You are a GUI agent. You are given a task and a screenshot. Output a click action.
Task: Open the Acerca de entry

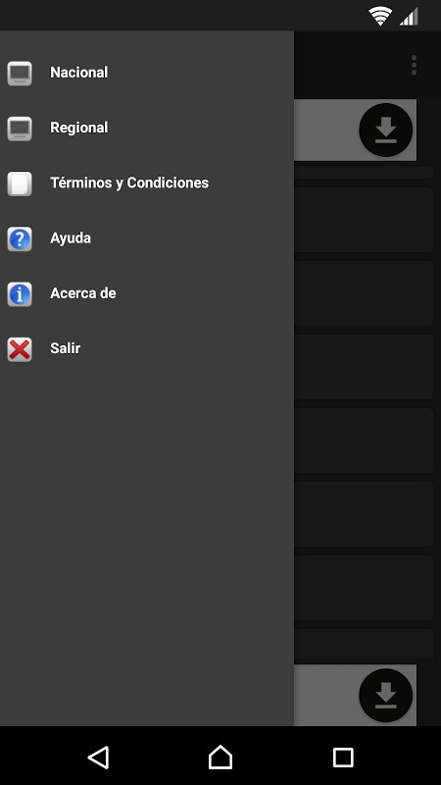coord(147,292)
